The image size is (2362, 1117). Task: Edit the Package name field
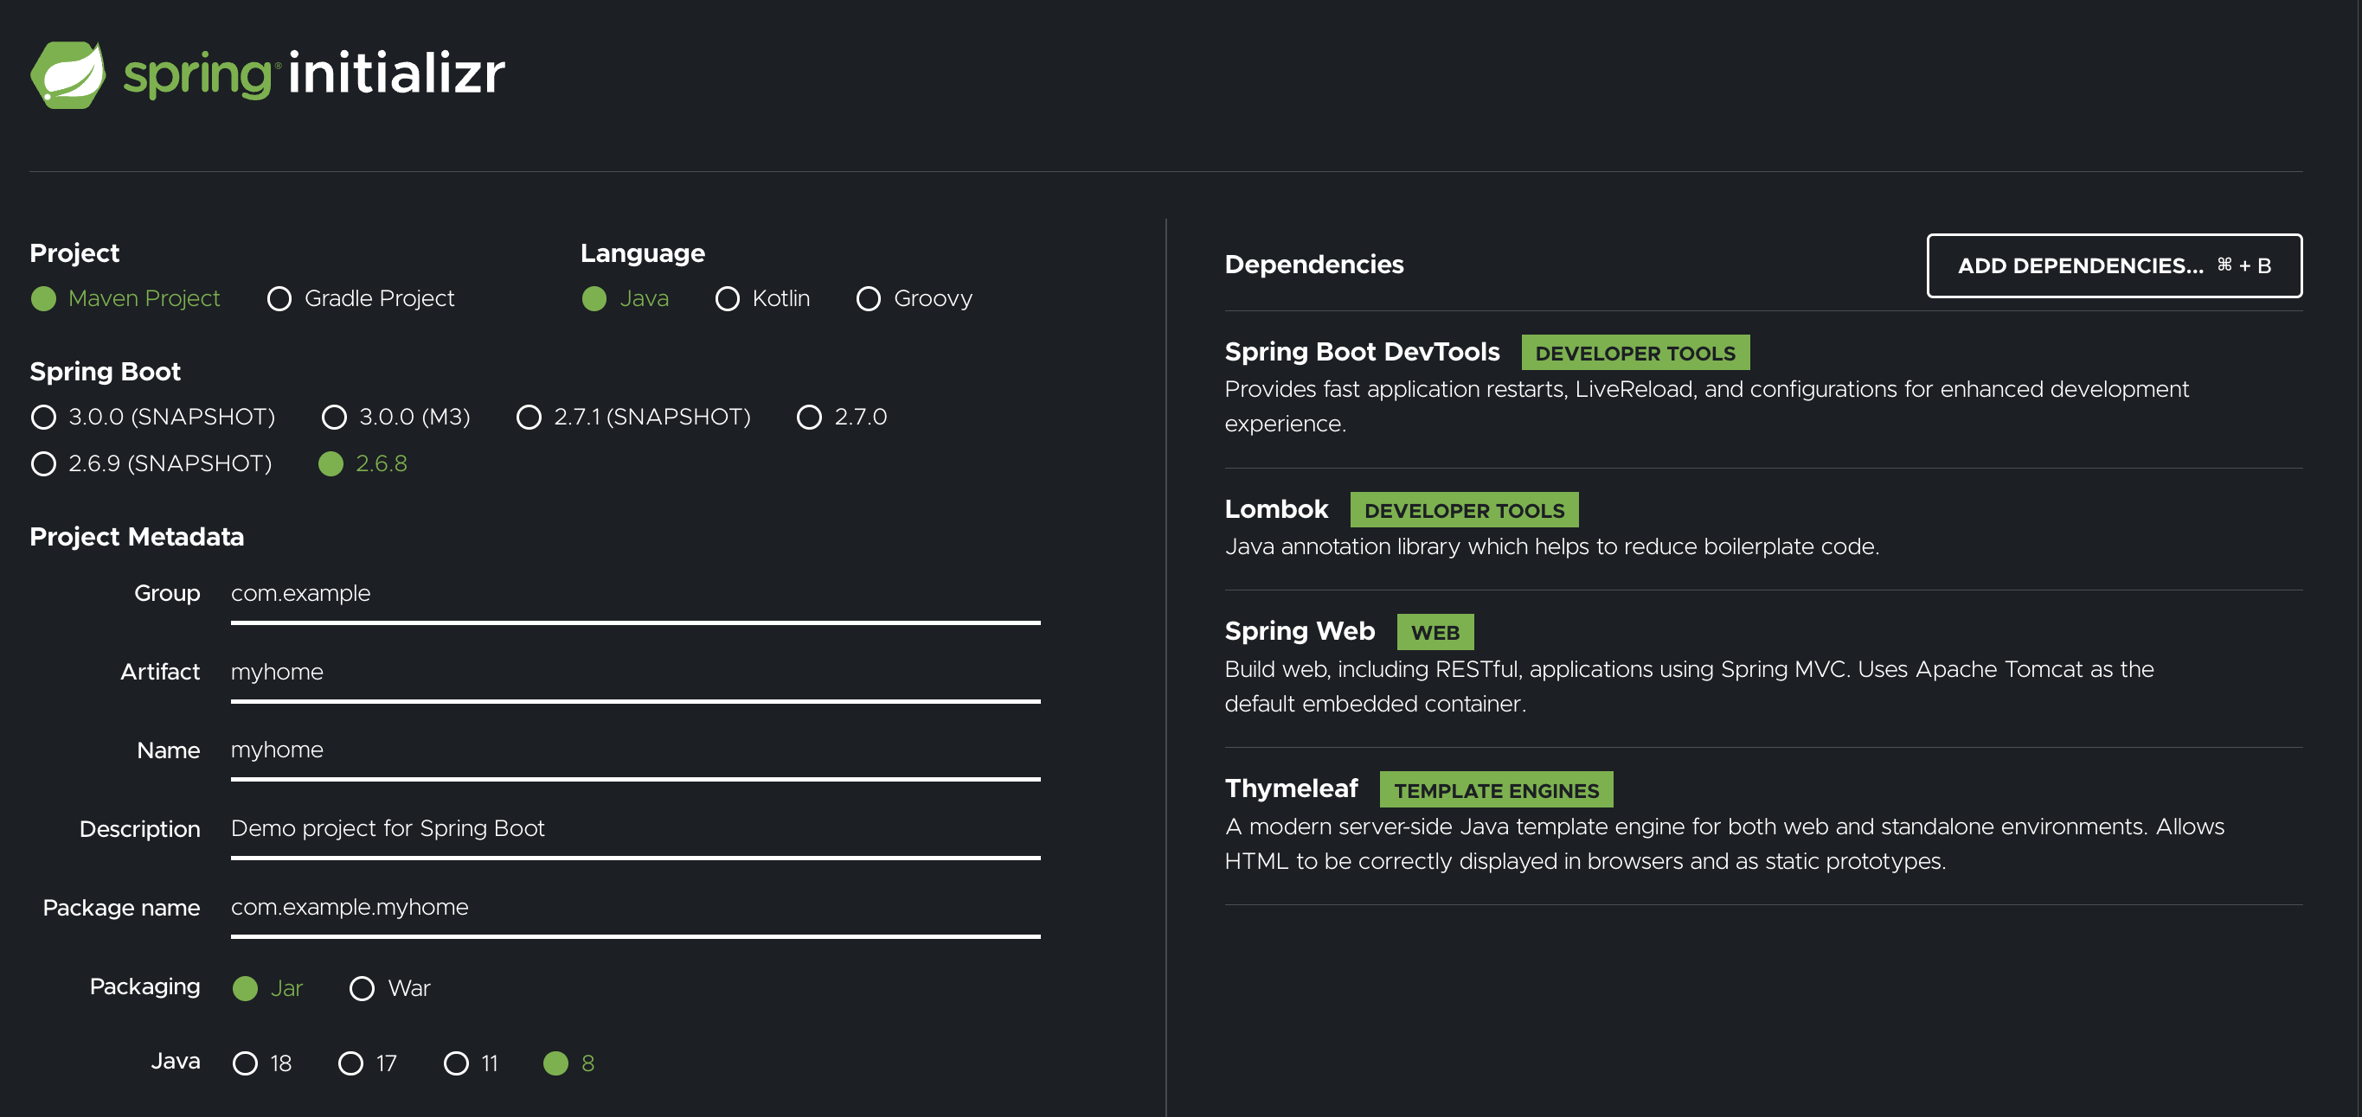(x=634, y=907)
